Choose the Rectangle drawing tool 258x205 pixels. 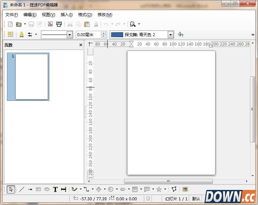38,189
